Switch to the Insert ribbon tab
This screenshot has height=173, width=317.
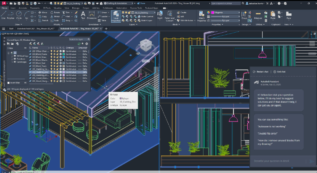click(13, 8)
